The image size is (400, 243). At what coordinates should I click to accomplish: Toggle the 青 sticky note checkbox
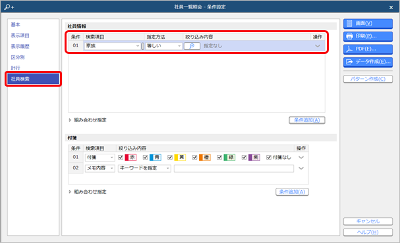[x=146, y=158]
